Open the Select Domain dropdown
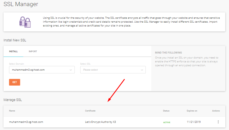229x130 pixels. pyautogui.click(x=42, y=70)
